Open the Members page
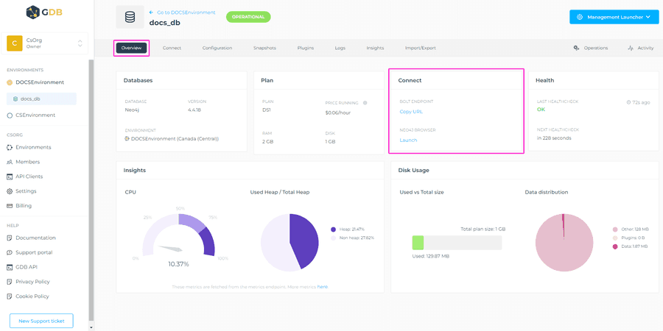This screenshot has height=331, width=663. [x=27, y=162]
